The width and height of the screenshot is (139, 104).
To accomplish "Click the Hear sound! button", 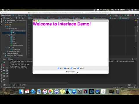I will [x=70, y=72].
